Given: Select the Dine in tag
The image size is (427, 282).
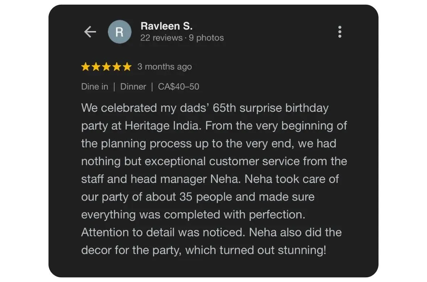Looking at the screenshot, I should (x=94, y=86).
